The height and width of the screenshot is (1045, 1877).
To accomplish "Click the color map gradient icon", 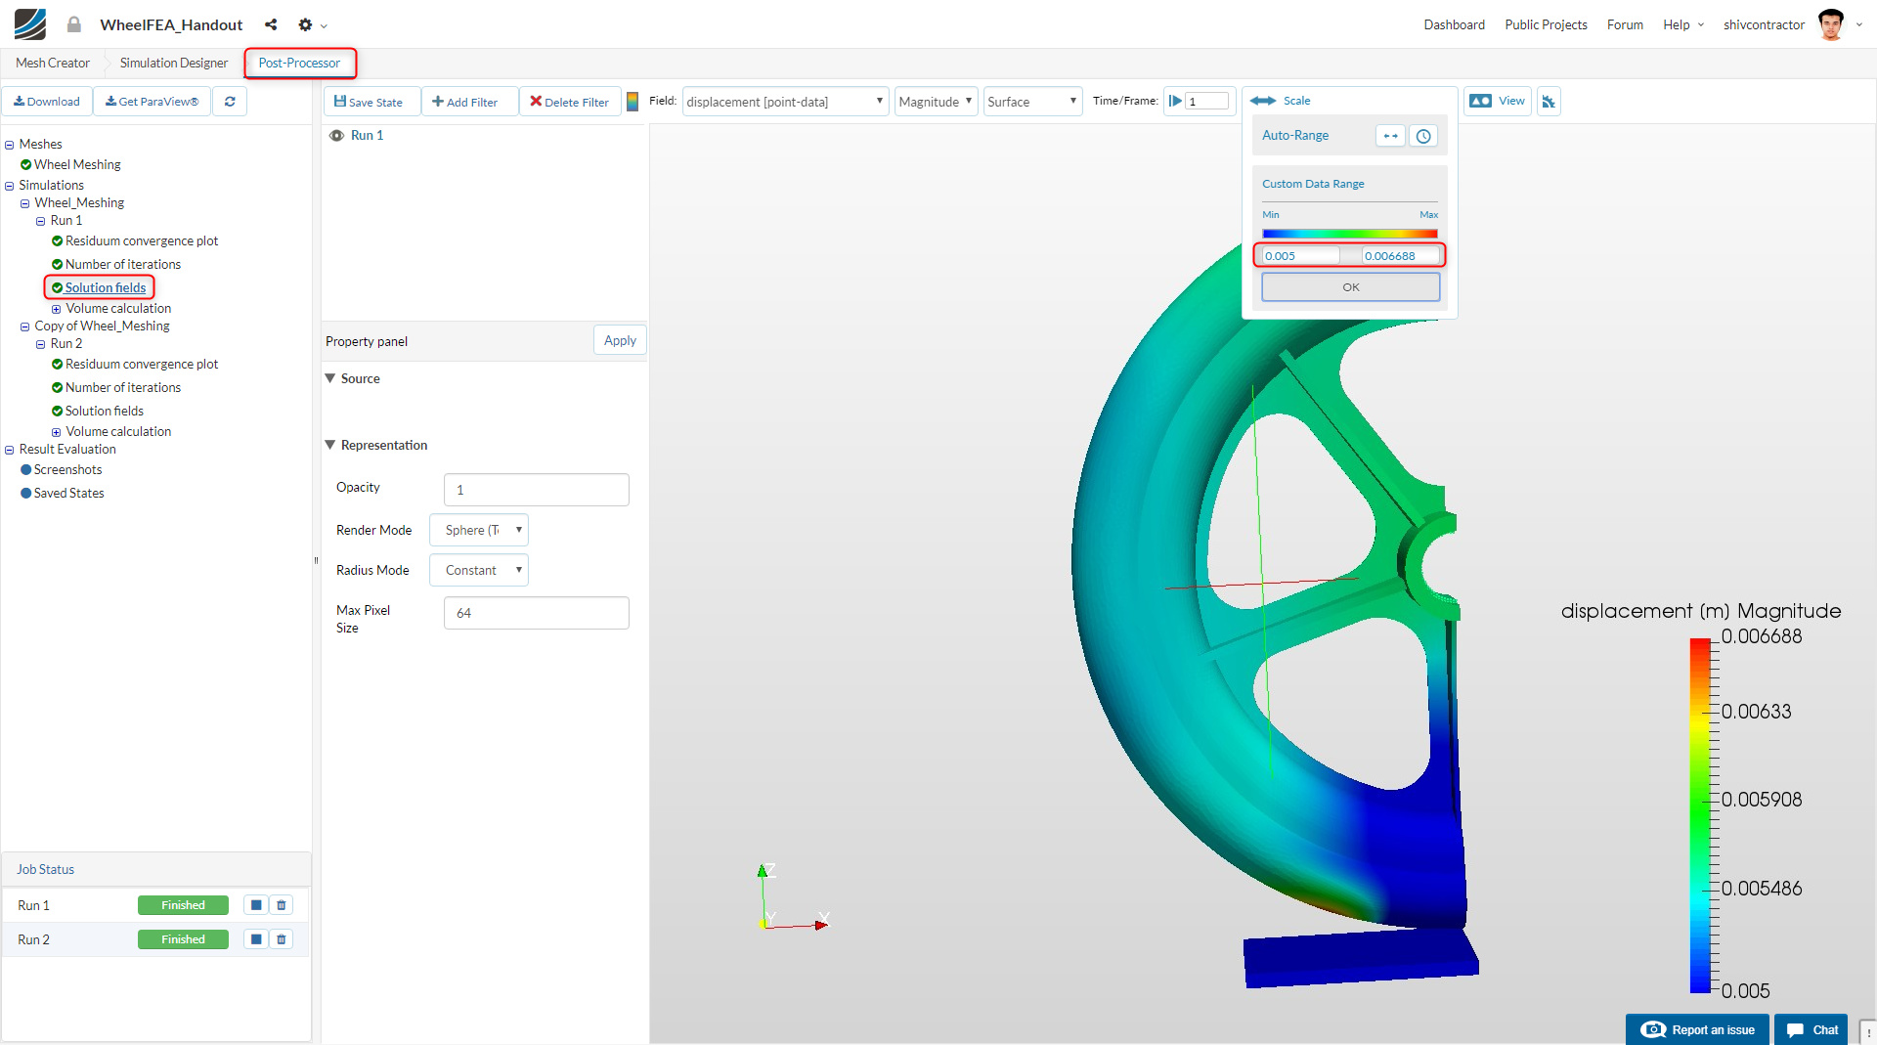I will click(633, 102).
